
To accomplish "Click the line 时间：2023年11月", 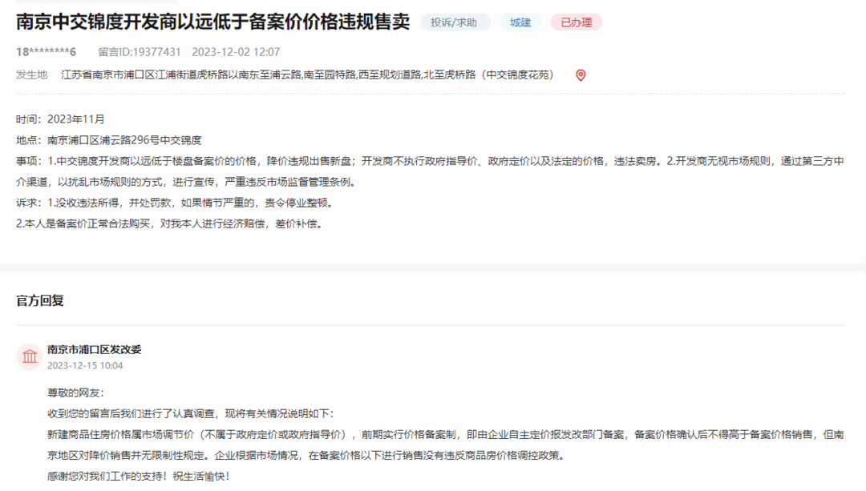I will [x=60, y=119].
